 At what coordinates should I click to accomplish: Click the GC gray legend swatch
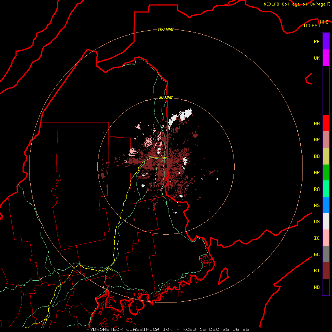[x=326, y=254]
